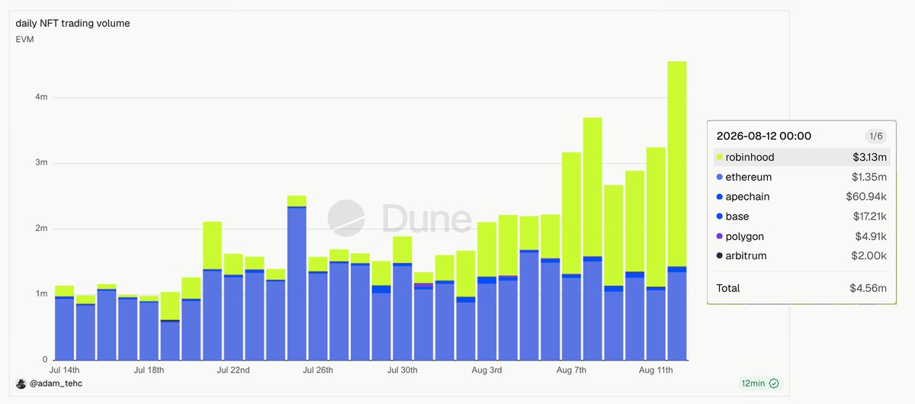Click the daily NFT trading volume title

pos(72,24)
